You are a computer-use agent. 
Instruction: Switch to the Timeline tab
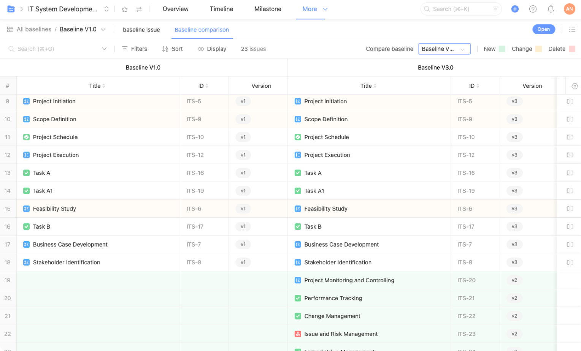click(221, 9)
